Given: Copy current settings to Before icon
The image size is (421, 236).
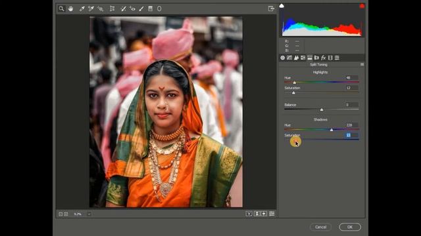Looking at the screenshot, I should [264, 214].
